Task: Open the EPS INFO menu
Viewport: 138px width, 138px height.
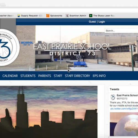Action: (x=99, y=76)
